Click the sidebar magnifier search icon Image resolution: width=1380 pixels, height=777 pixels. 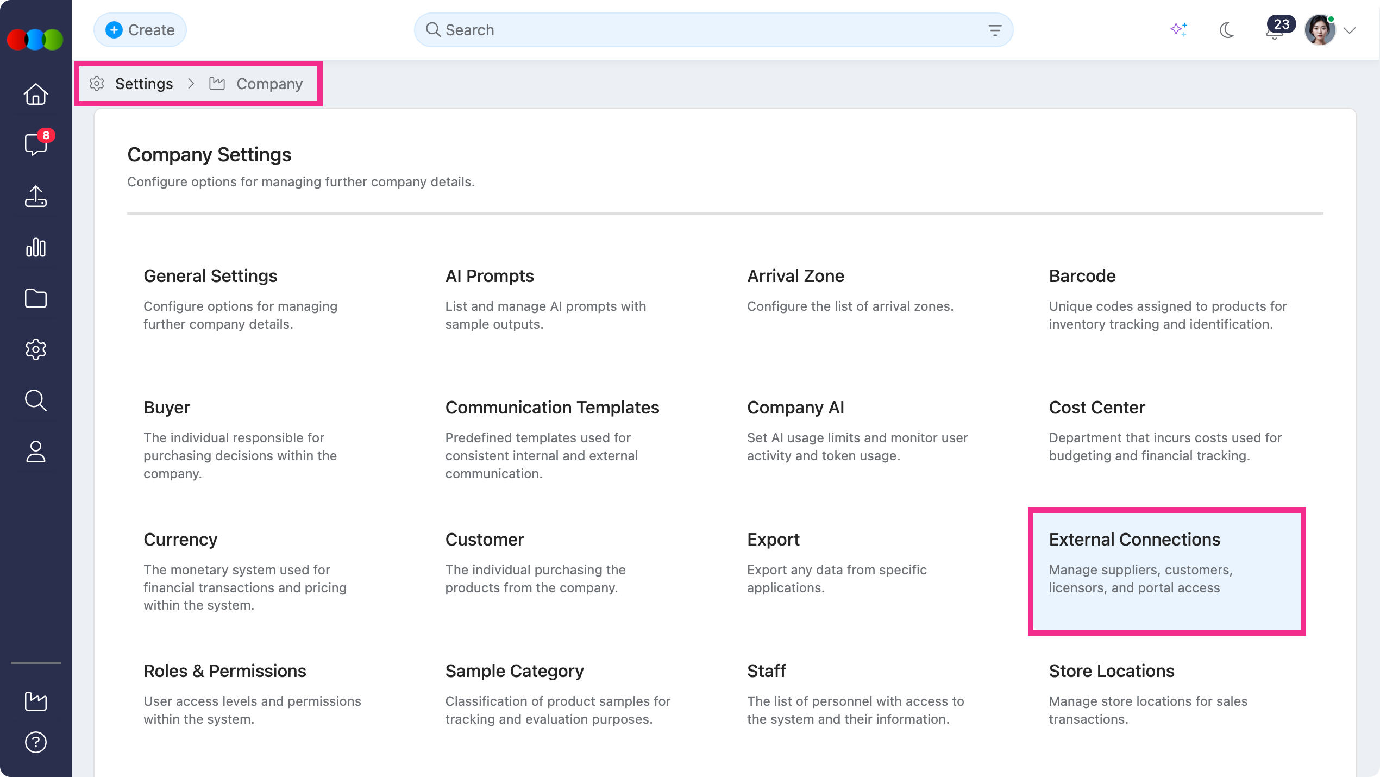36,400
